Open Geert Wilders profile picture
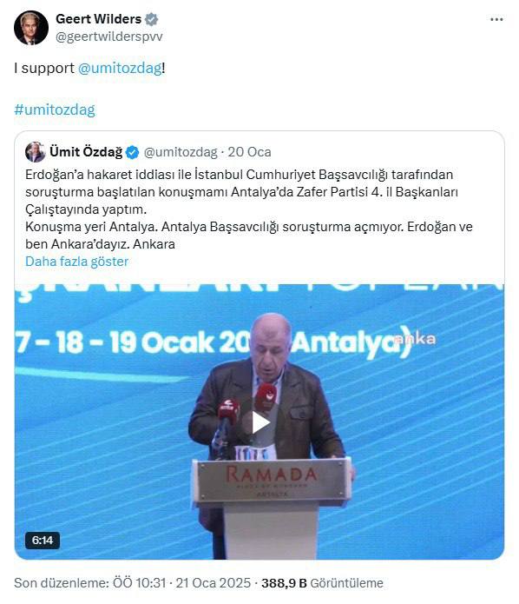519x604 pixels. (x=31, y=28)
